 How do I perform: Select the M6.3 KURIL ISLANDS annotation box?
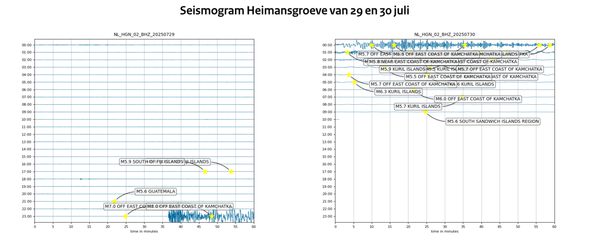(398, 91)
